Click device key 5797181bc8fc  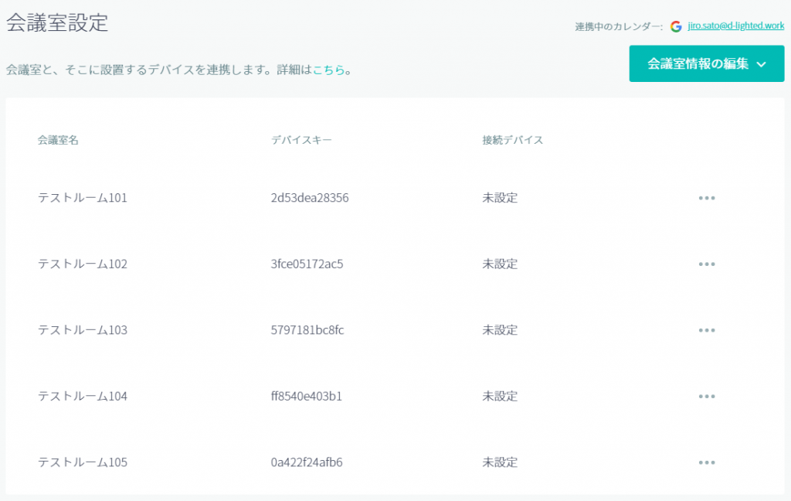tap(307, 330)
